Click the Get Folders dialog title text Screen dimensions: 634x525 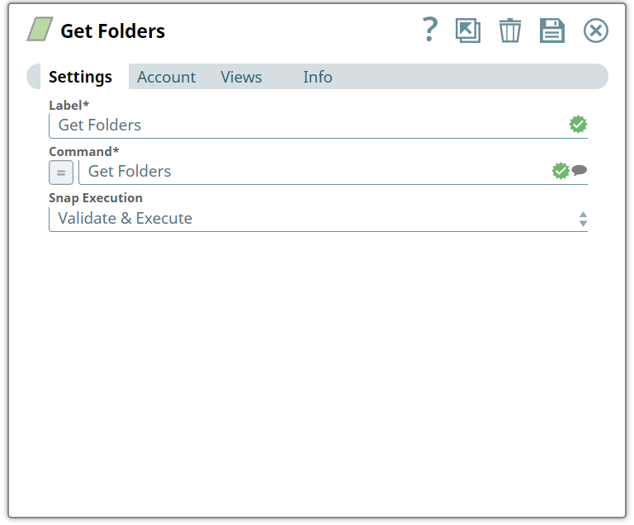112,31
